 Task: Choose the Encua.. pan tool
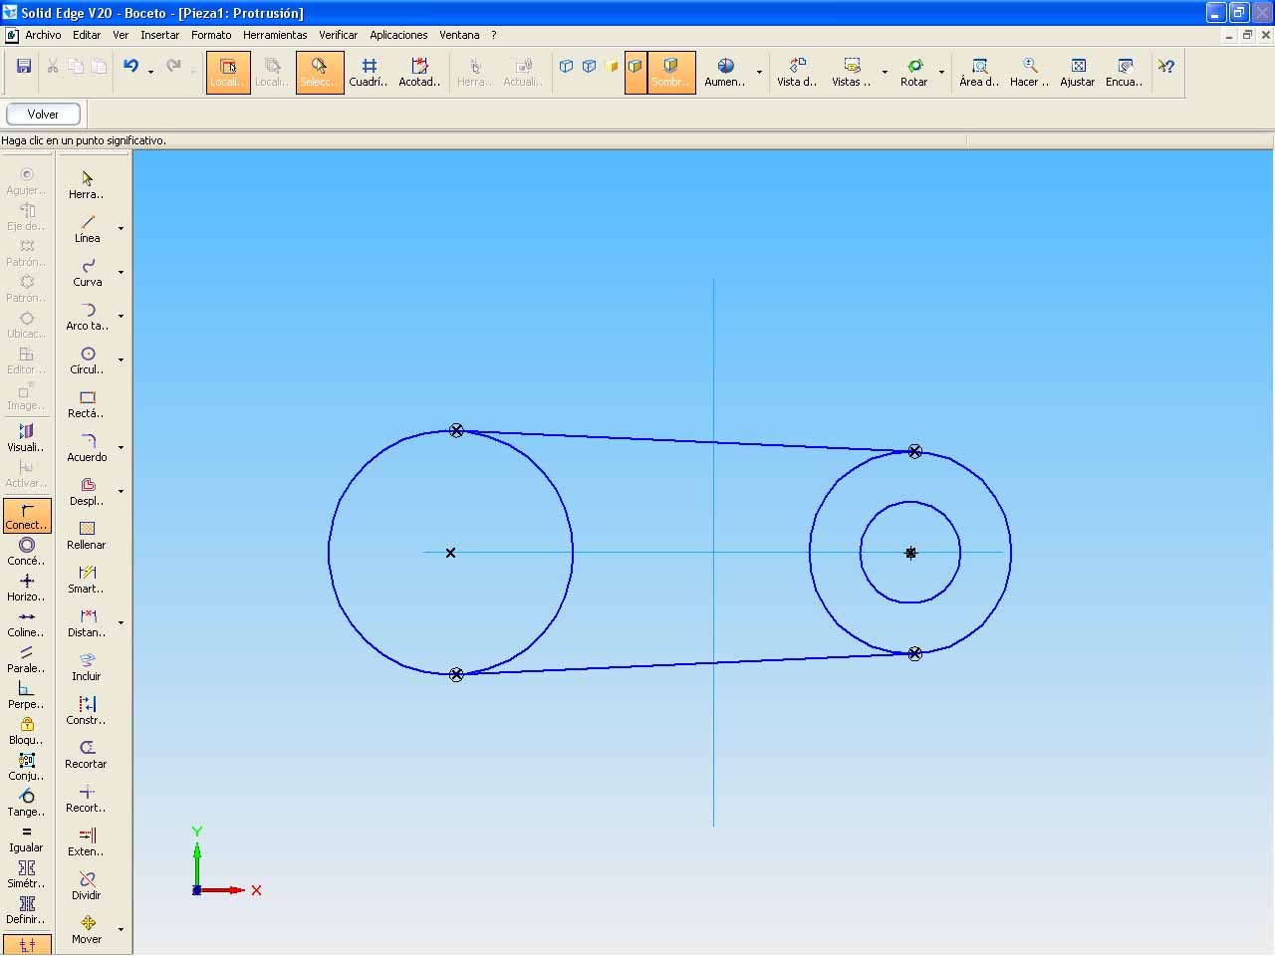point(1125,73)
